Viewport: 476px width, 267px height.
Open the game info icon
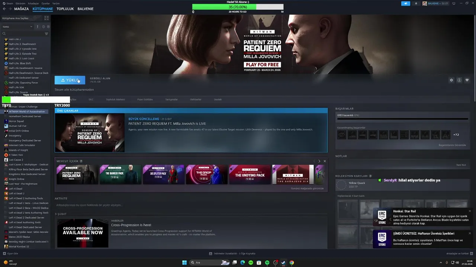tap(459, 80)
